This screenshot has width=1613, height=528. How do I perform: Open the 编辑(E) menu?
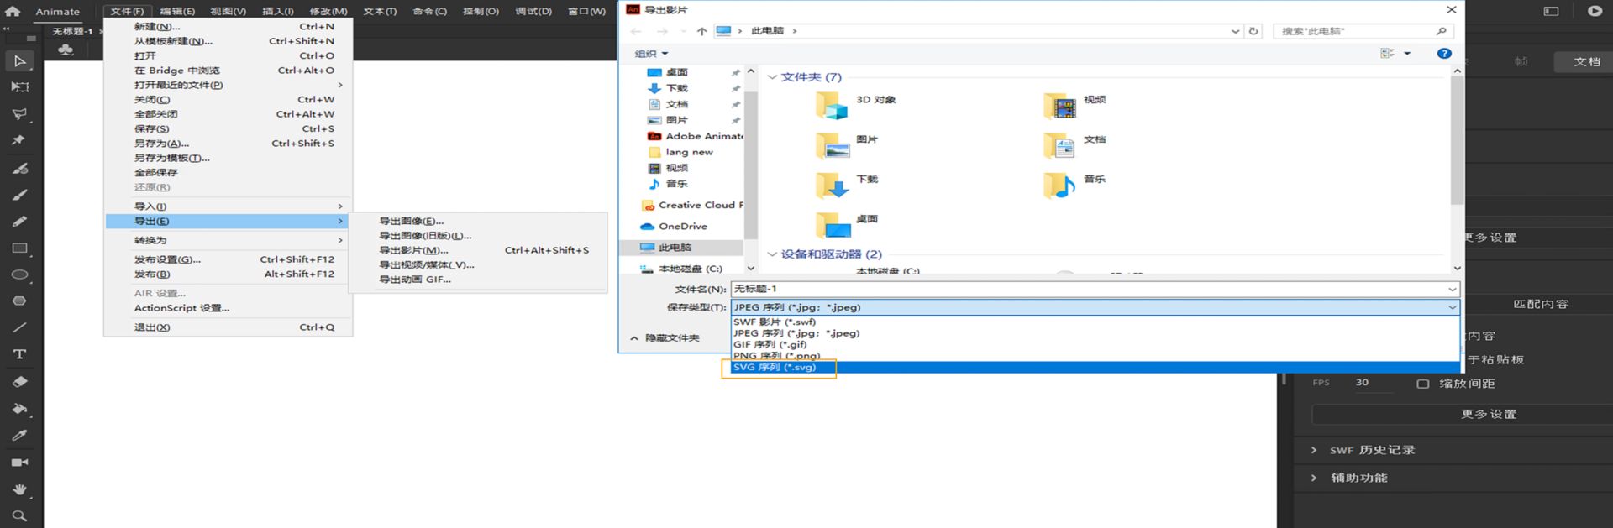[177, 11]
